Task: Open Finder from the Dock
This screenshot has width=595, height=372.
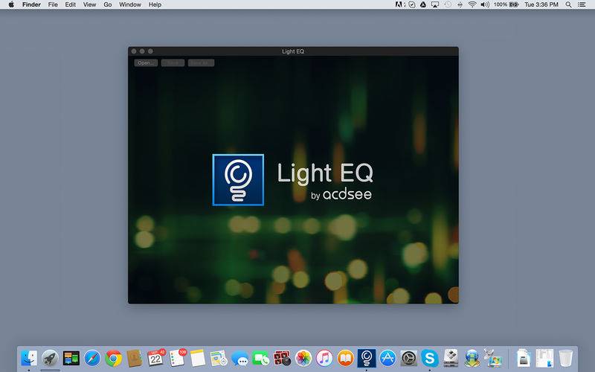Action: (x=29, y=358)
